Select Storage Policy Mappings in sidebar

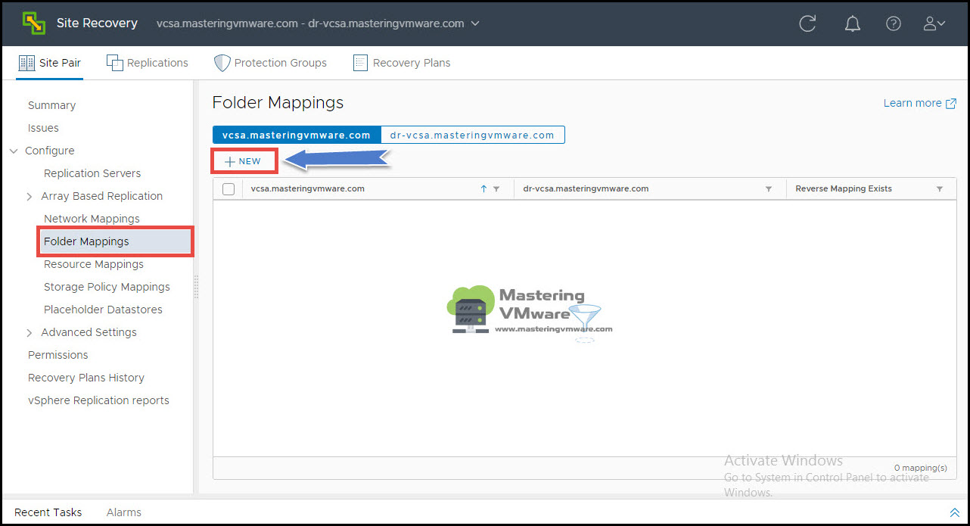pos(107,288)
